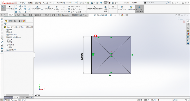Click Display/Delete Relations (幾何拘束の表示/削除)
Screen dimensions: 190x101
click(95, 8)
